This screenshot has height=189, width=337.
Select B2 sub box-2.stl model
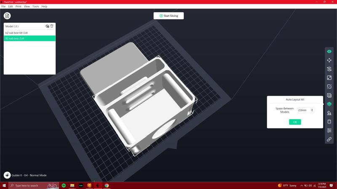click(x=29, y=38)
